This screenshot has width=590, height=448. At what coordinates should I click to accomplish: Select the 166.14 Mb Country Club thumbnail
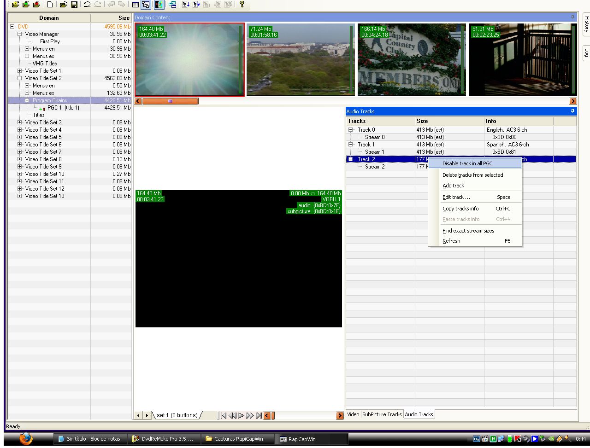(x=412, y=60)
